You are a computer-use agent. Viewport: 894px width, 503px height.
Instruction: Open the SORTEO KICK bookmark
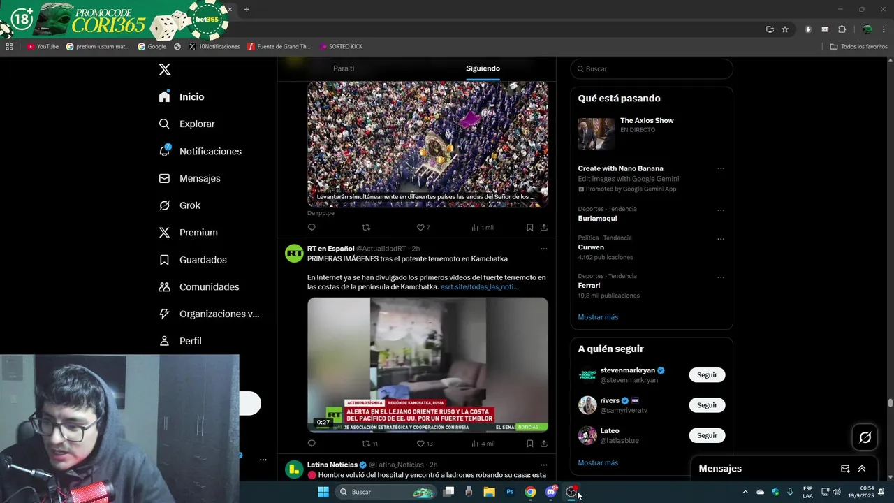(341, 47)
